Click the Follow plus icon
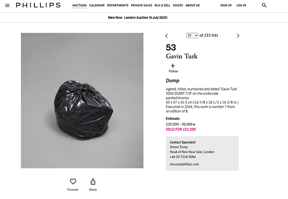Viewport: 288px width, 199px height. click(173, 66)
